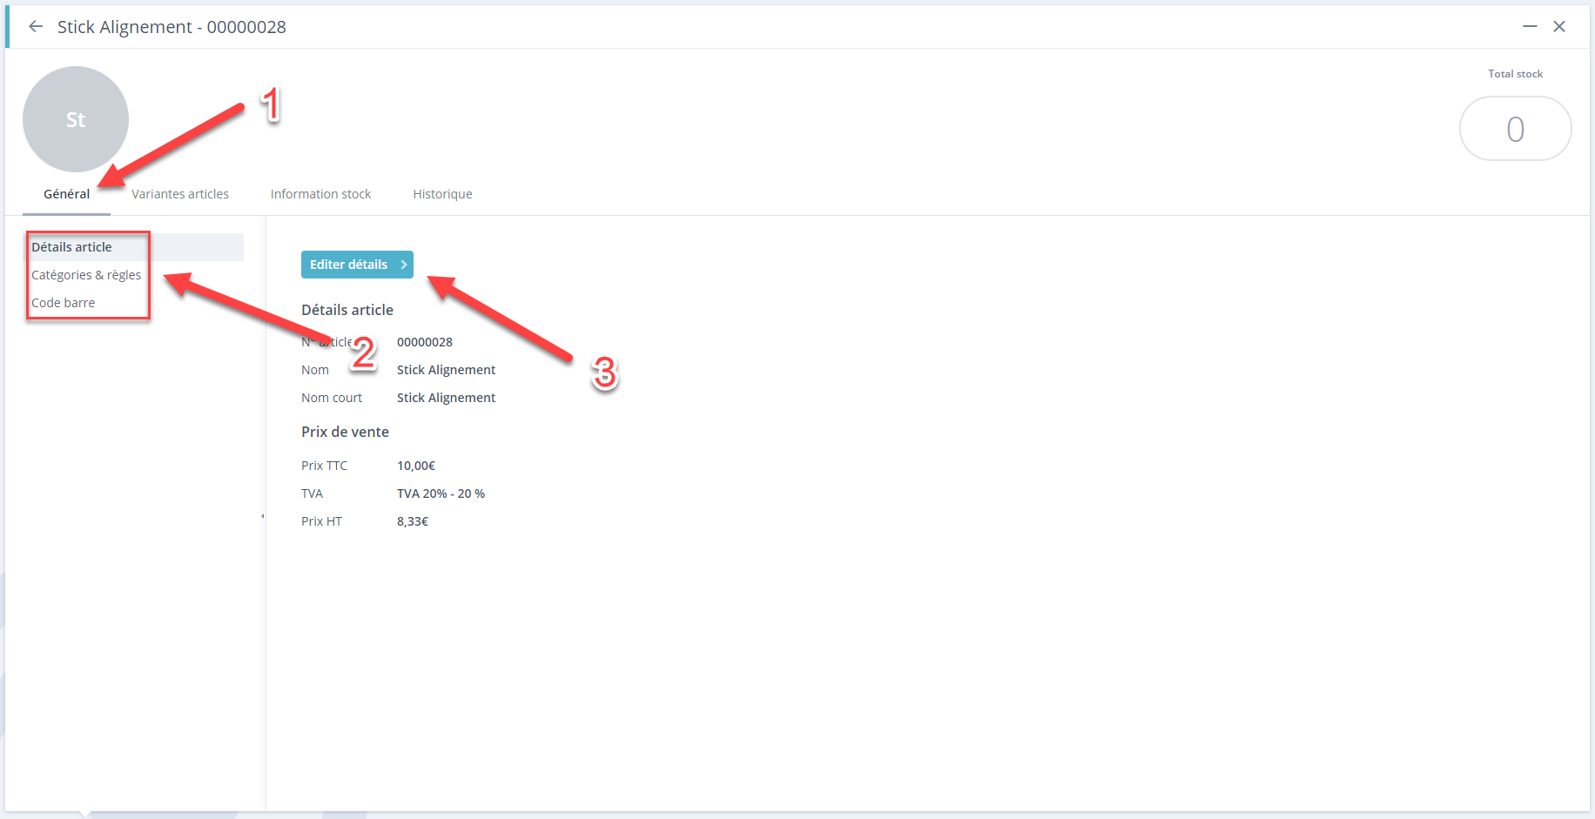Open the Total stock counter showing 0
1595x819 pixels.
pyautogui.click(x=1515, y=129)
